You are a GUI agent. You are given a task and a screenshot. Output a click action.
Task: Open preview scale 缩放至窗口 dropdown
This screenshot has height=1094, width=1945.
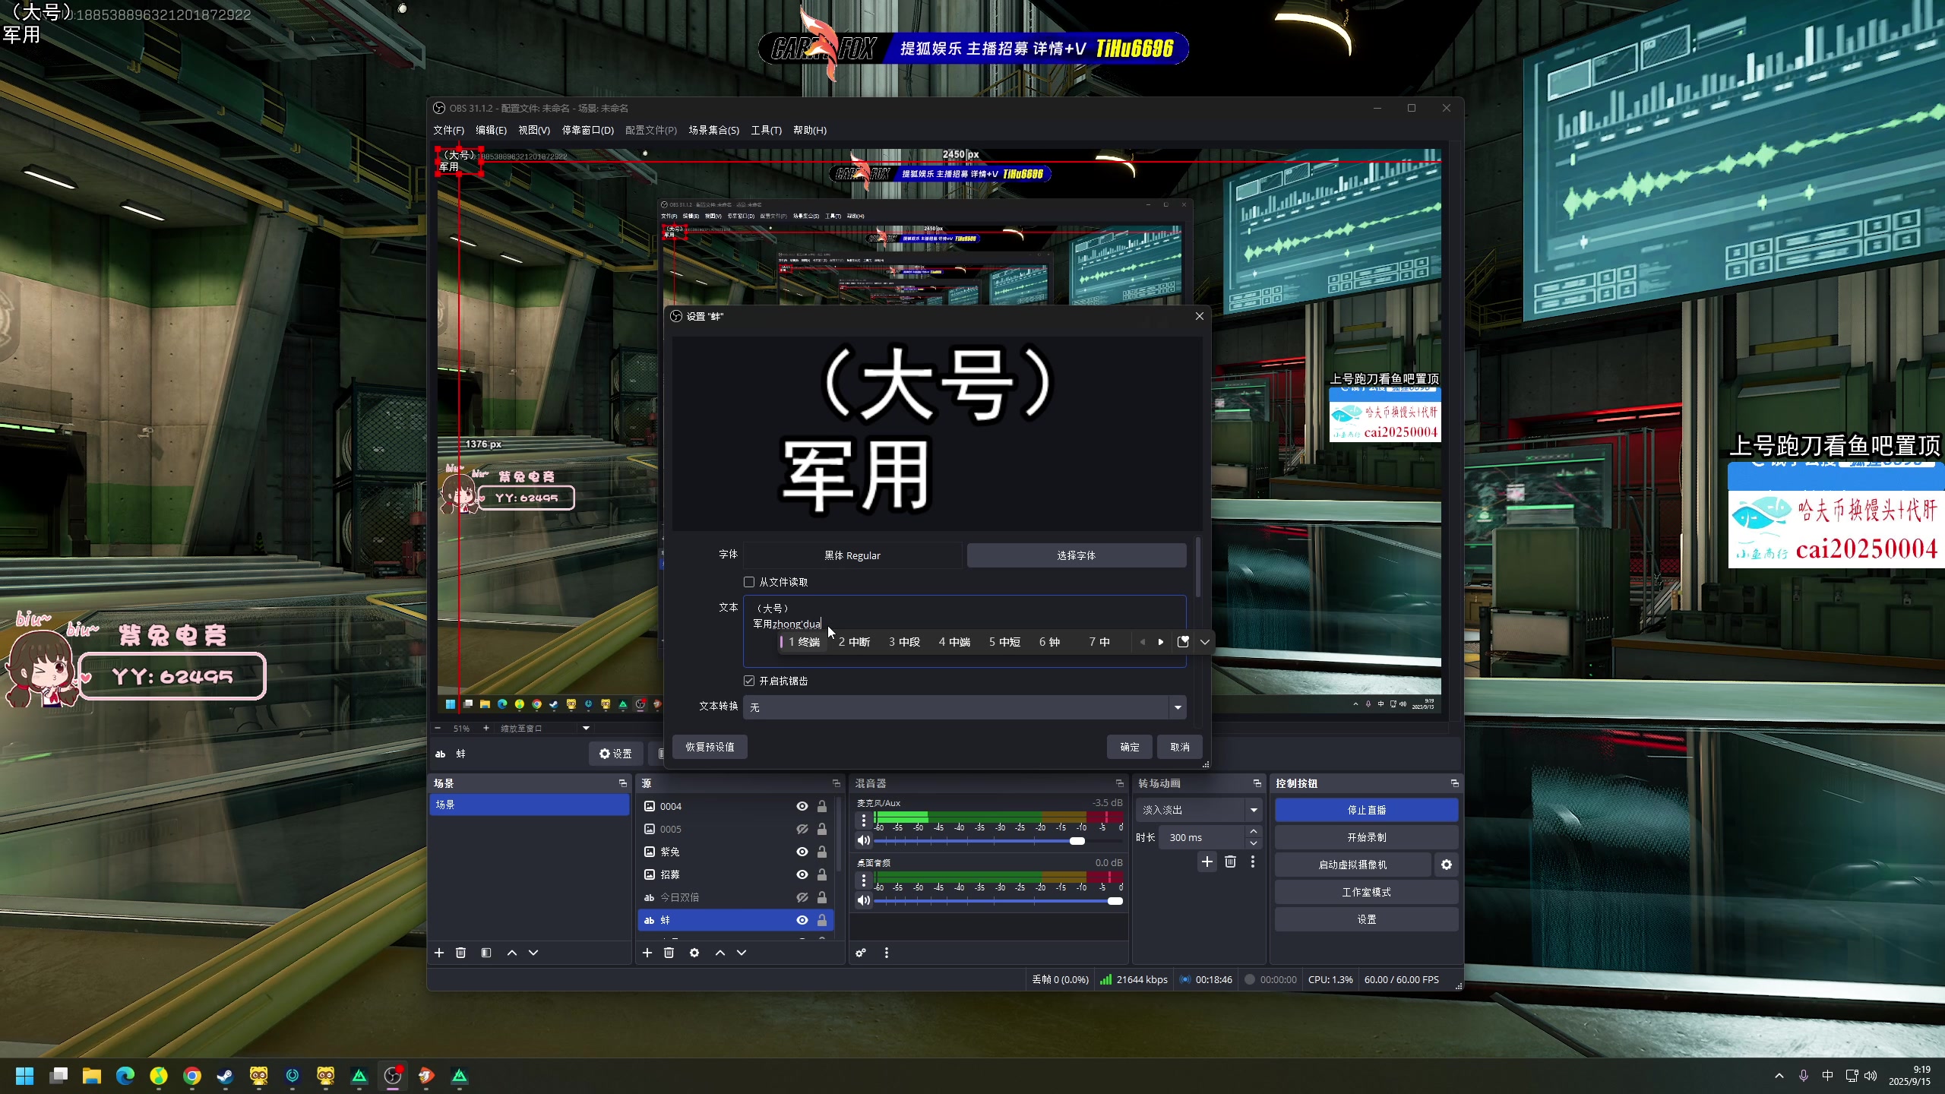pyautogui.click(x=545, y=728)
